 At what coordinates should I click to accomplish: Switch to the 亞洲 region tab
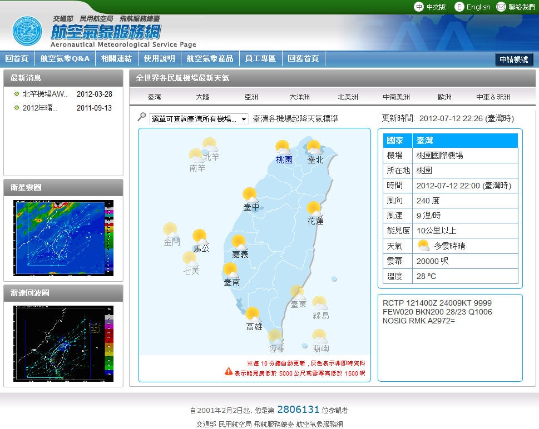click(251, 97)
